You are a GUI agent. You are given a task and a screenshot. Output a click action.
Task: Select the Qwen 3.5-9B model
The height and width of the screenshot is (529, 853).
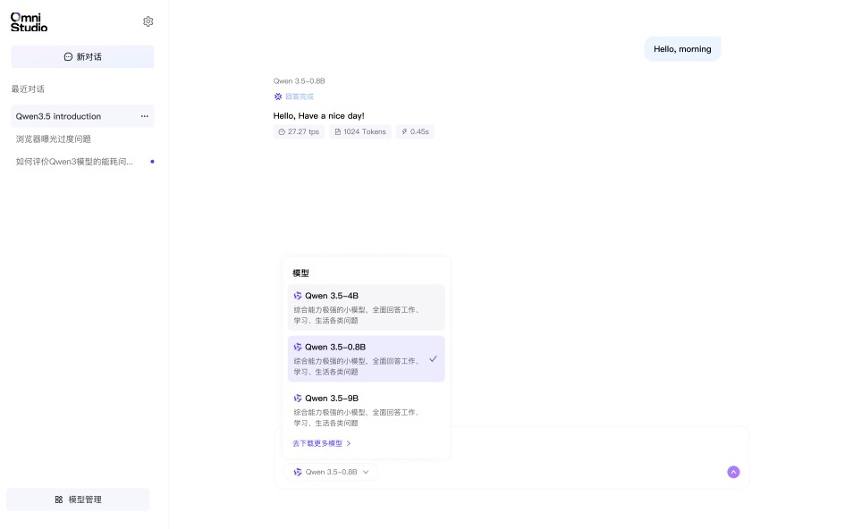366,410
